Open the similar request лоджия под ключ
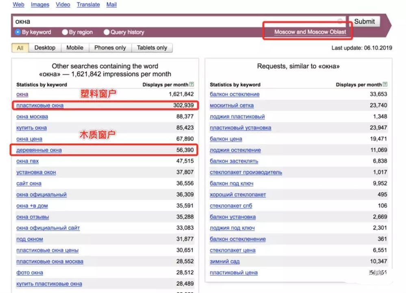Viewport: 406px width, 293px height. 232,228
